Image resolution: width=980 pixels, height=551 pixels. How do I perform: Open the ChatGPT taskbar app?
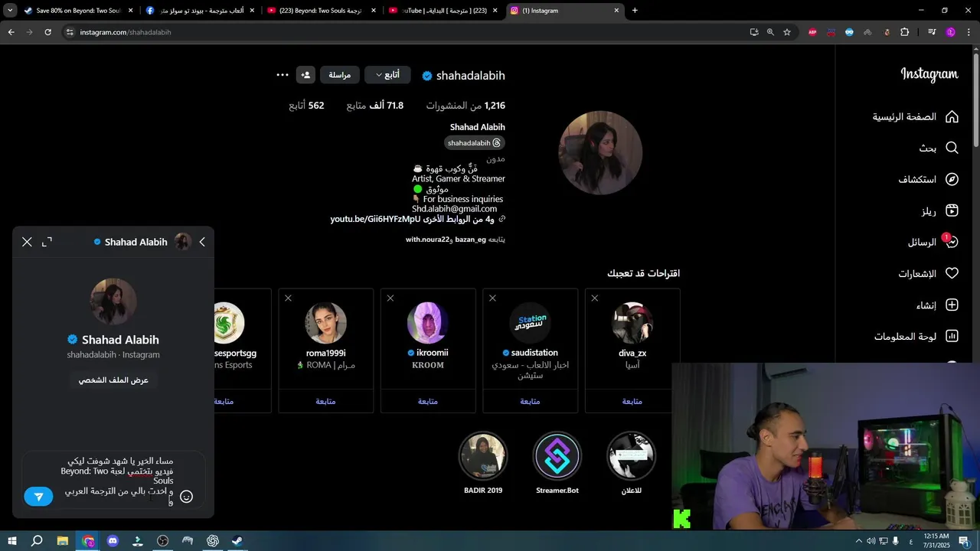[x=213, y=541]
